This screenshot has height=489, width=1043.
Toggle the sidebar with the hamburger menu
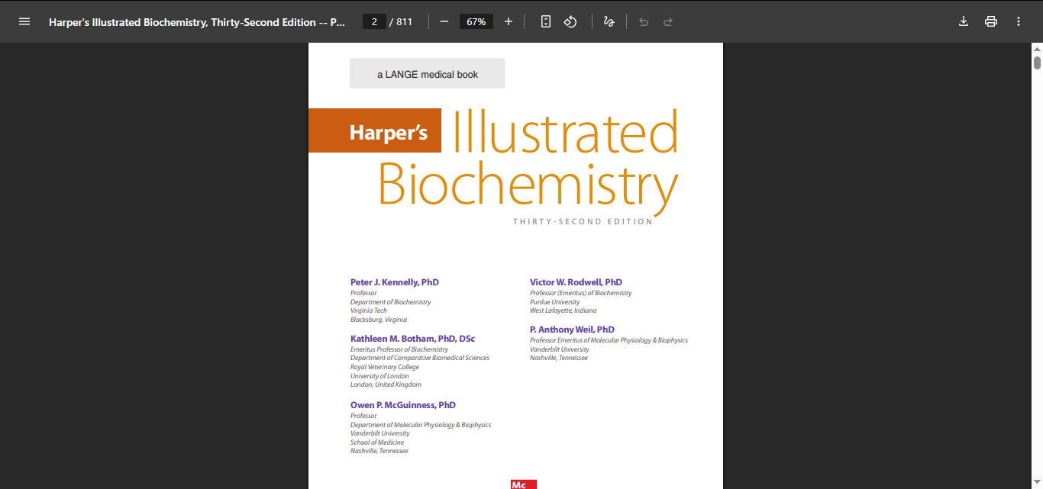click(24, 21)
